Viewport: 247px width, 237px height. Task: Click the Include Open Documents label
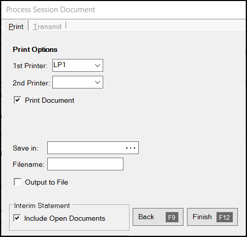[65, 218]
